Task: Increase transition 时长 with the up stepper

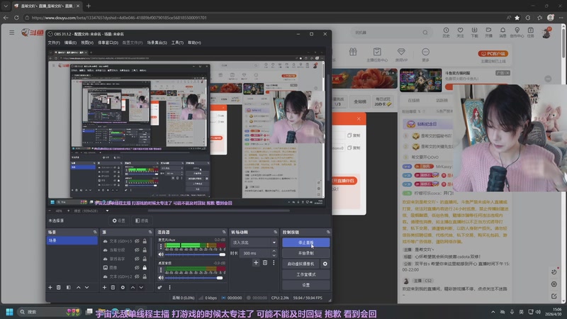Action: [x=274, y=251]
